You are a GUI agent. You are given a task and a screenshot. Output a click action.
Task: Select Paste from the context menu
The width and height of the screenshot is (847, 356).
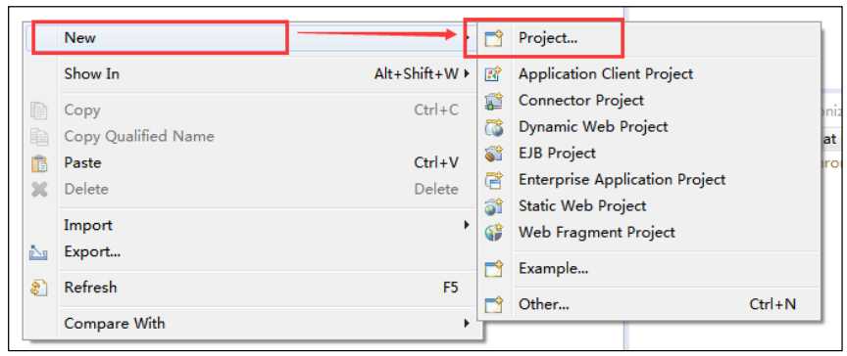(253, 162)
